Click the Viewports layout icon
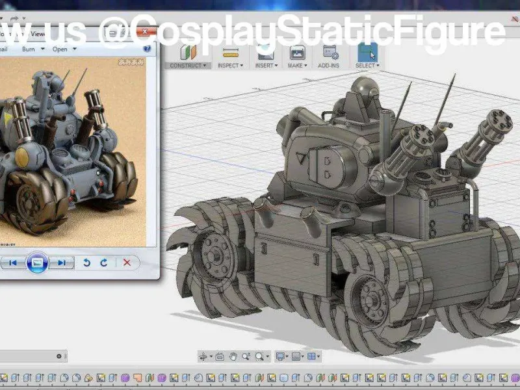520x390 pixels. point(311,357)
